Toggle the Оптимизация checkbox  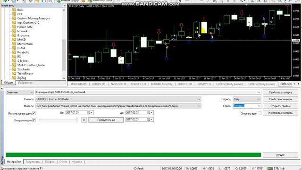(260, 113)
